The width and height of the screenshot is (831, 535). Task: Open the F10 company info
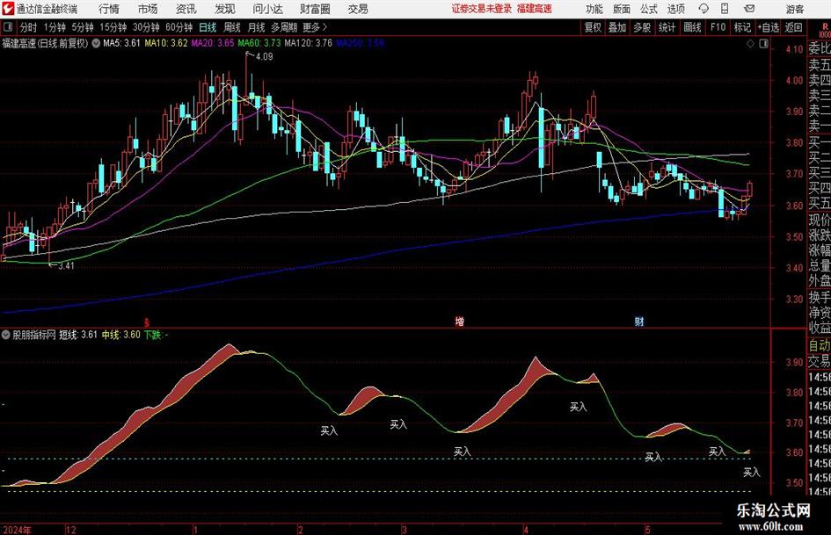point(718,27)
